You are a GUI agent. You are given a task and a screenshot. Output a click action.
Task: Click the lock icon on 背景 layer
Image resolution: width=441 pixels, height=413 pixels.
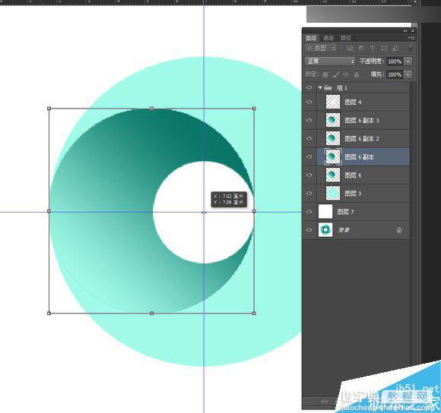tap(399, 230)
